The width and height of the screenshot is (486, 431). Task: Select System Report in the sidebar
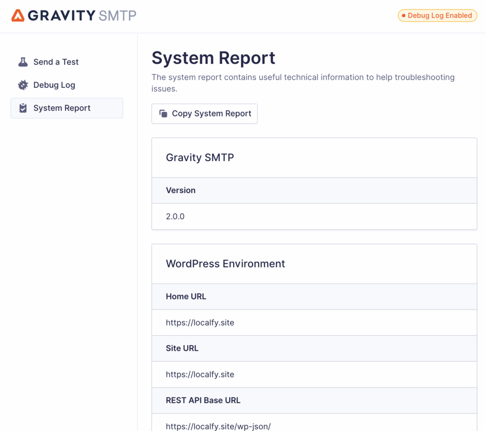click(61, 108)
